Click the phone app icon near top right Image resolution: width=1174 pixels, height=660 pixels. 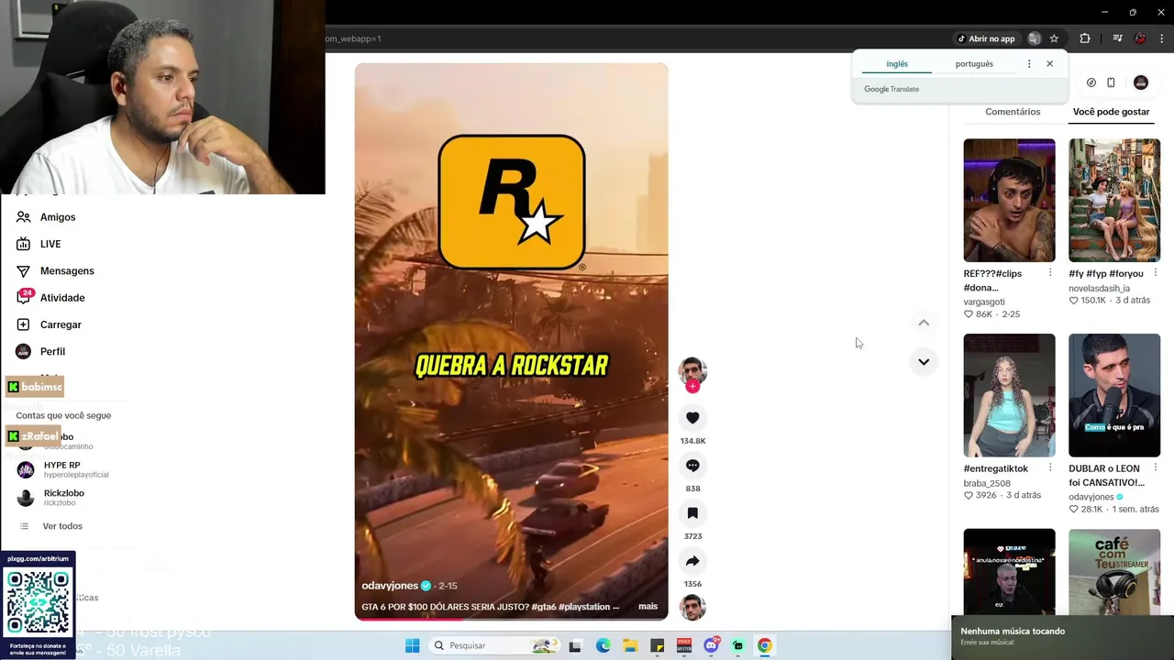tap(1111, 82)
